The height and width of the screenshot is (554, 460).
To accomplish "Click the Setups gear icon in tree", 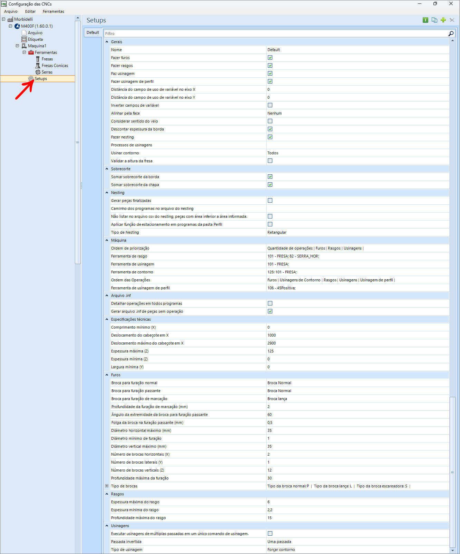I will 31,79.
